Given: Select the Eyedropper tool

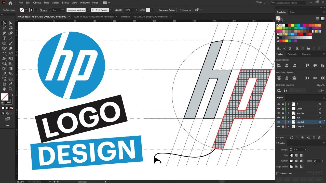Looking at the screenshot, I should [4, 74].
